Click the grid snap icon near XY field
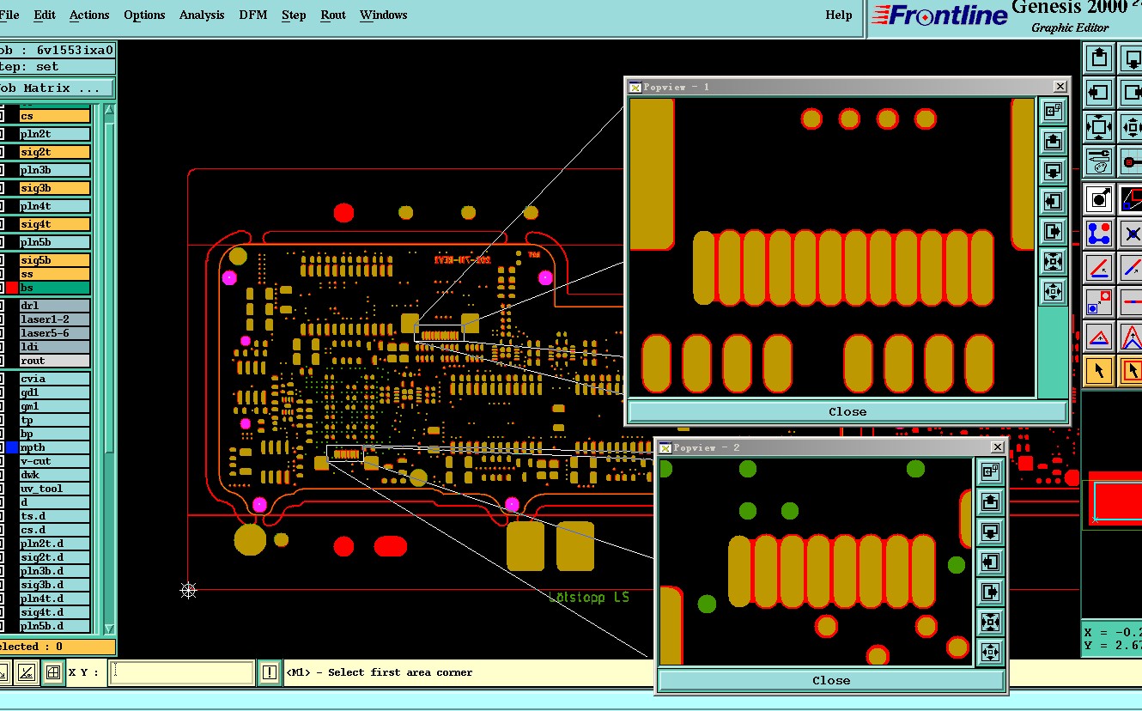 [53, 672]
